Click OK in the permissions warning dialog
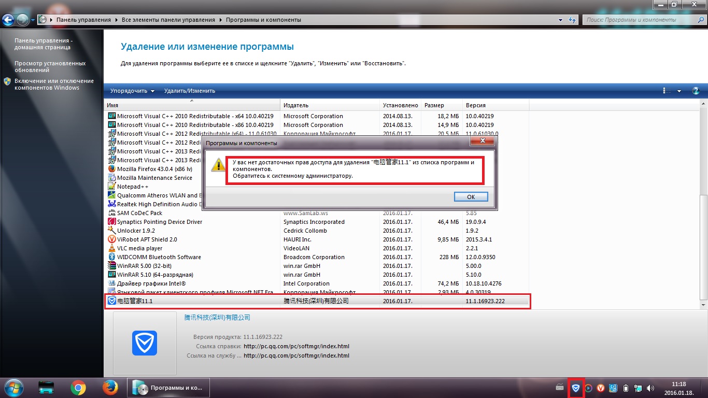The image size is (708, 398). 471,197
